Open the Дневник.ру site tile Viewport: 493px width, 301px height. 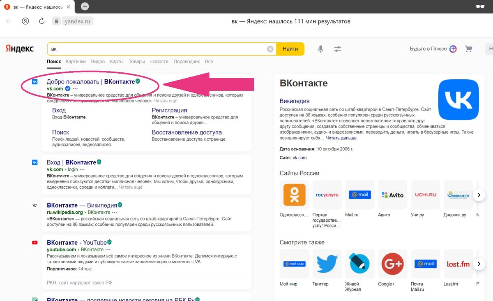[x=458, y=195]
